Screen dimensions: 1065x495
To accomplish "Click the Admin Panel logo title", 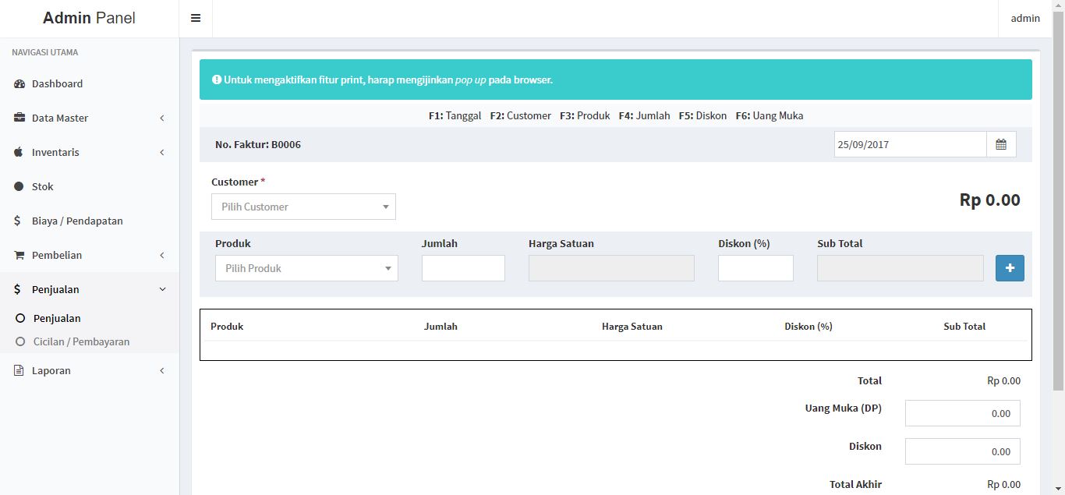I will tap(89, 18).
